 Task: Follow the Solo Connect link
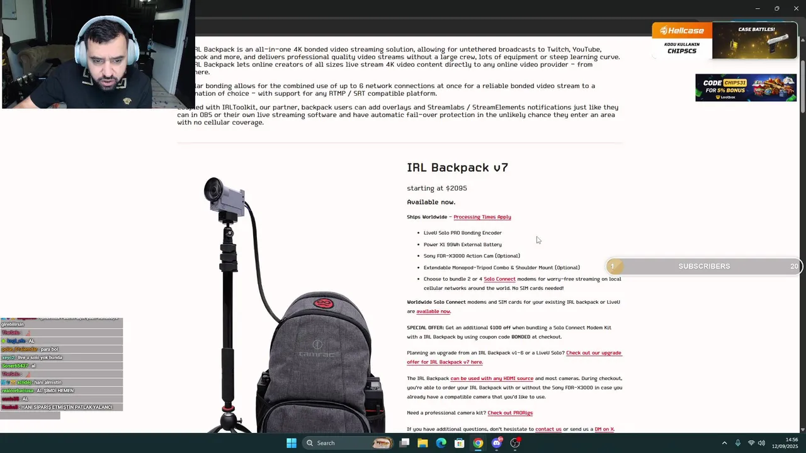(499, 279)
